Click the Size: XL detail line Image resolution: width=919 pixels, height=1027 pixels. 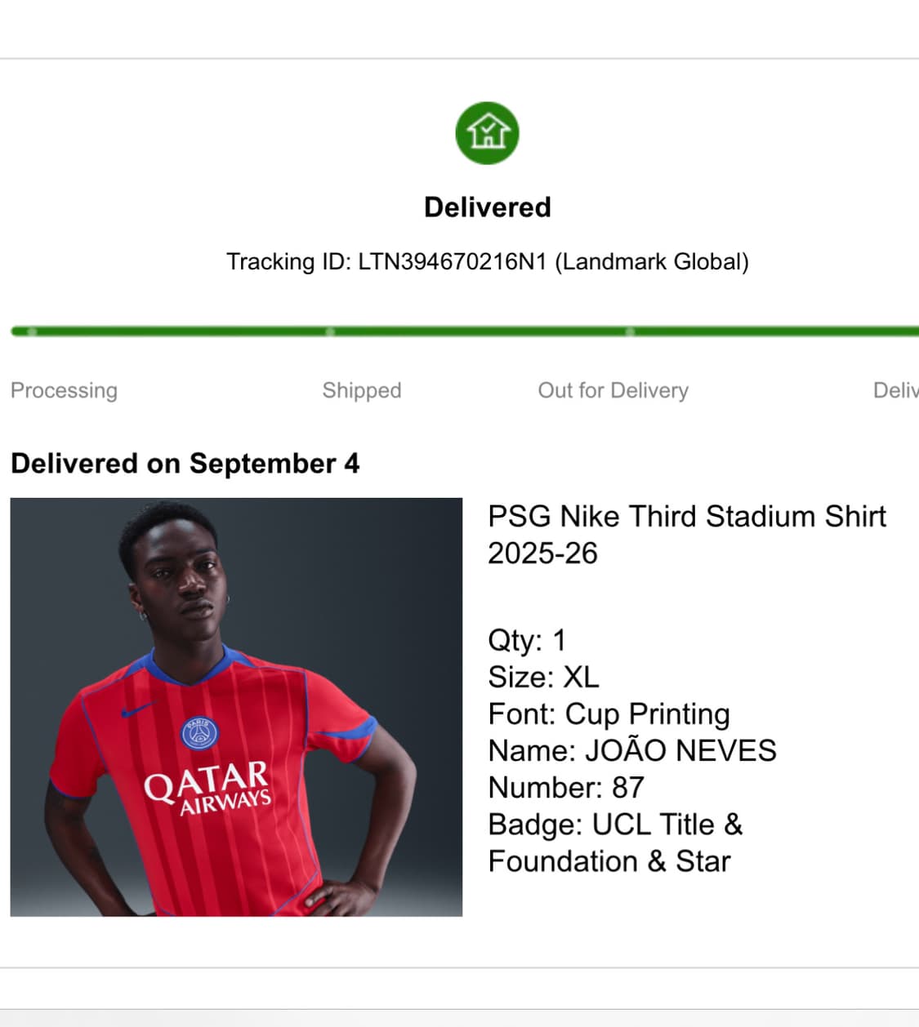pyautogui.click(x=543, y=677)
